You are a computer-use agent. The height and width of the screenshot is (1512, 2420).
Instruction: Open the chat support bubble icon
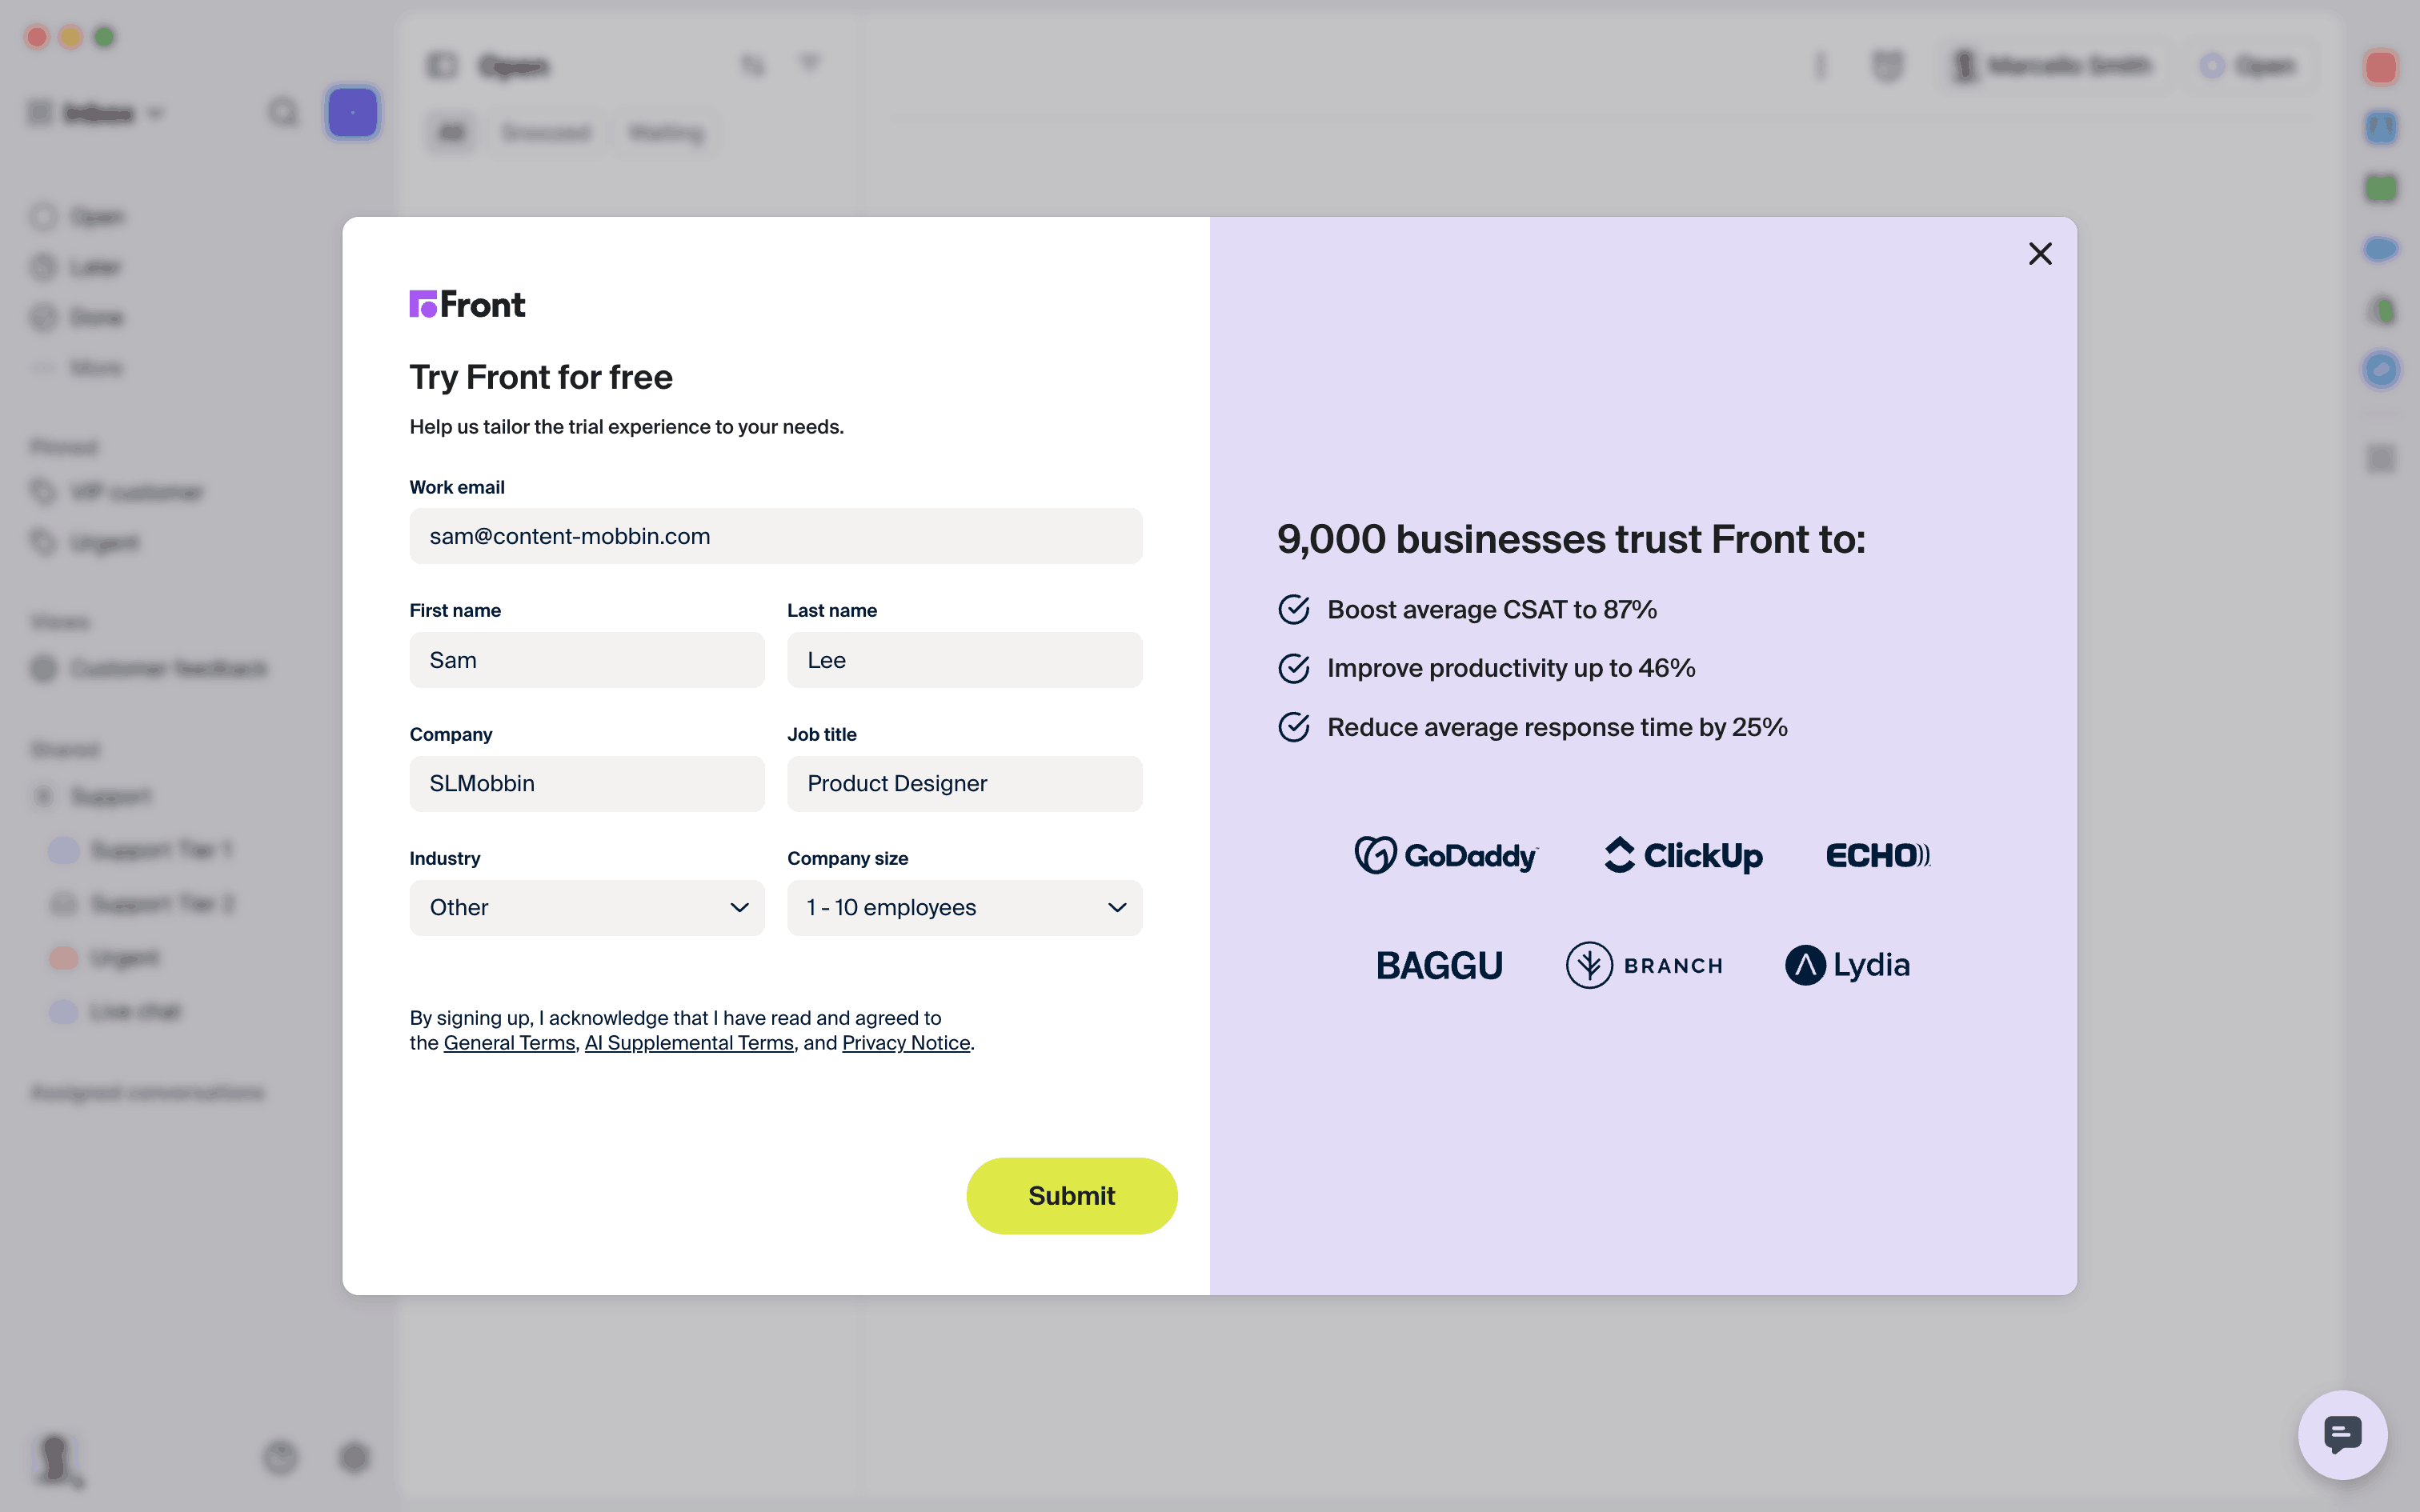click(x=2342, y=1434)
